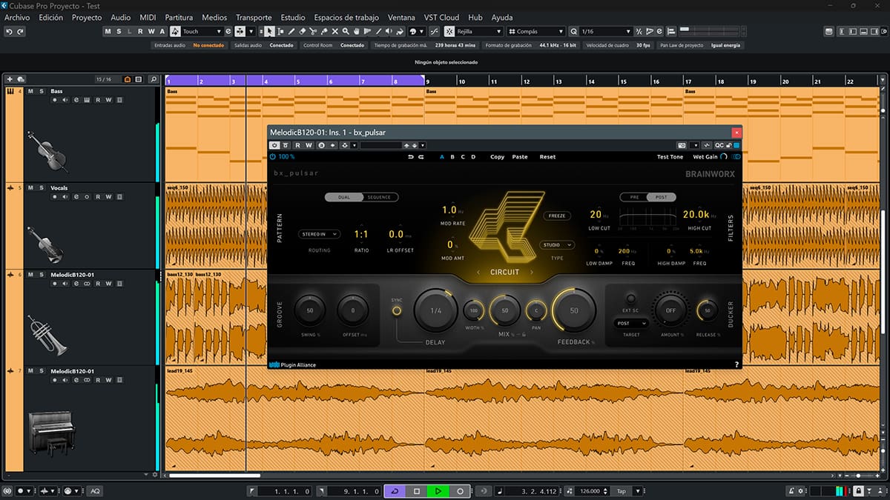The height and width of the screenshot is (500, 890).
Task: Solo the Vocals track
Action: (42, 188)
